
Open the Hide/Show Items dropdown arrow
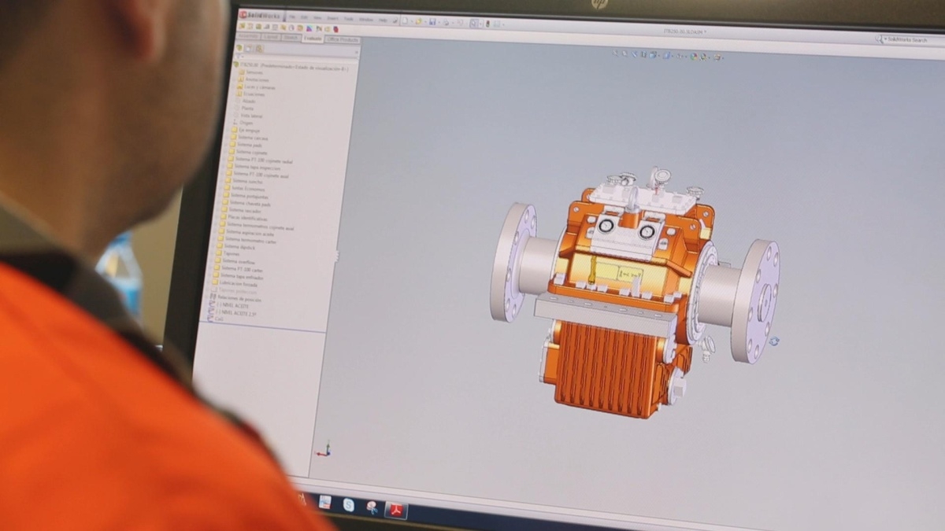[x=685, y=57]
